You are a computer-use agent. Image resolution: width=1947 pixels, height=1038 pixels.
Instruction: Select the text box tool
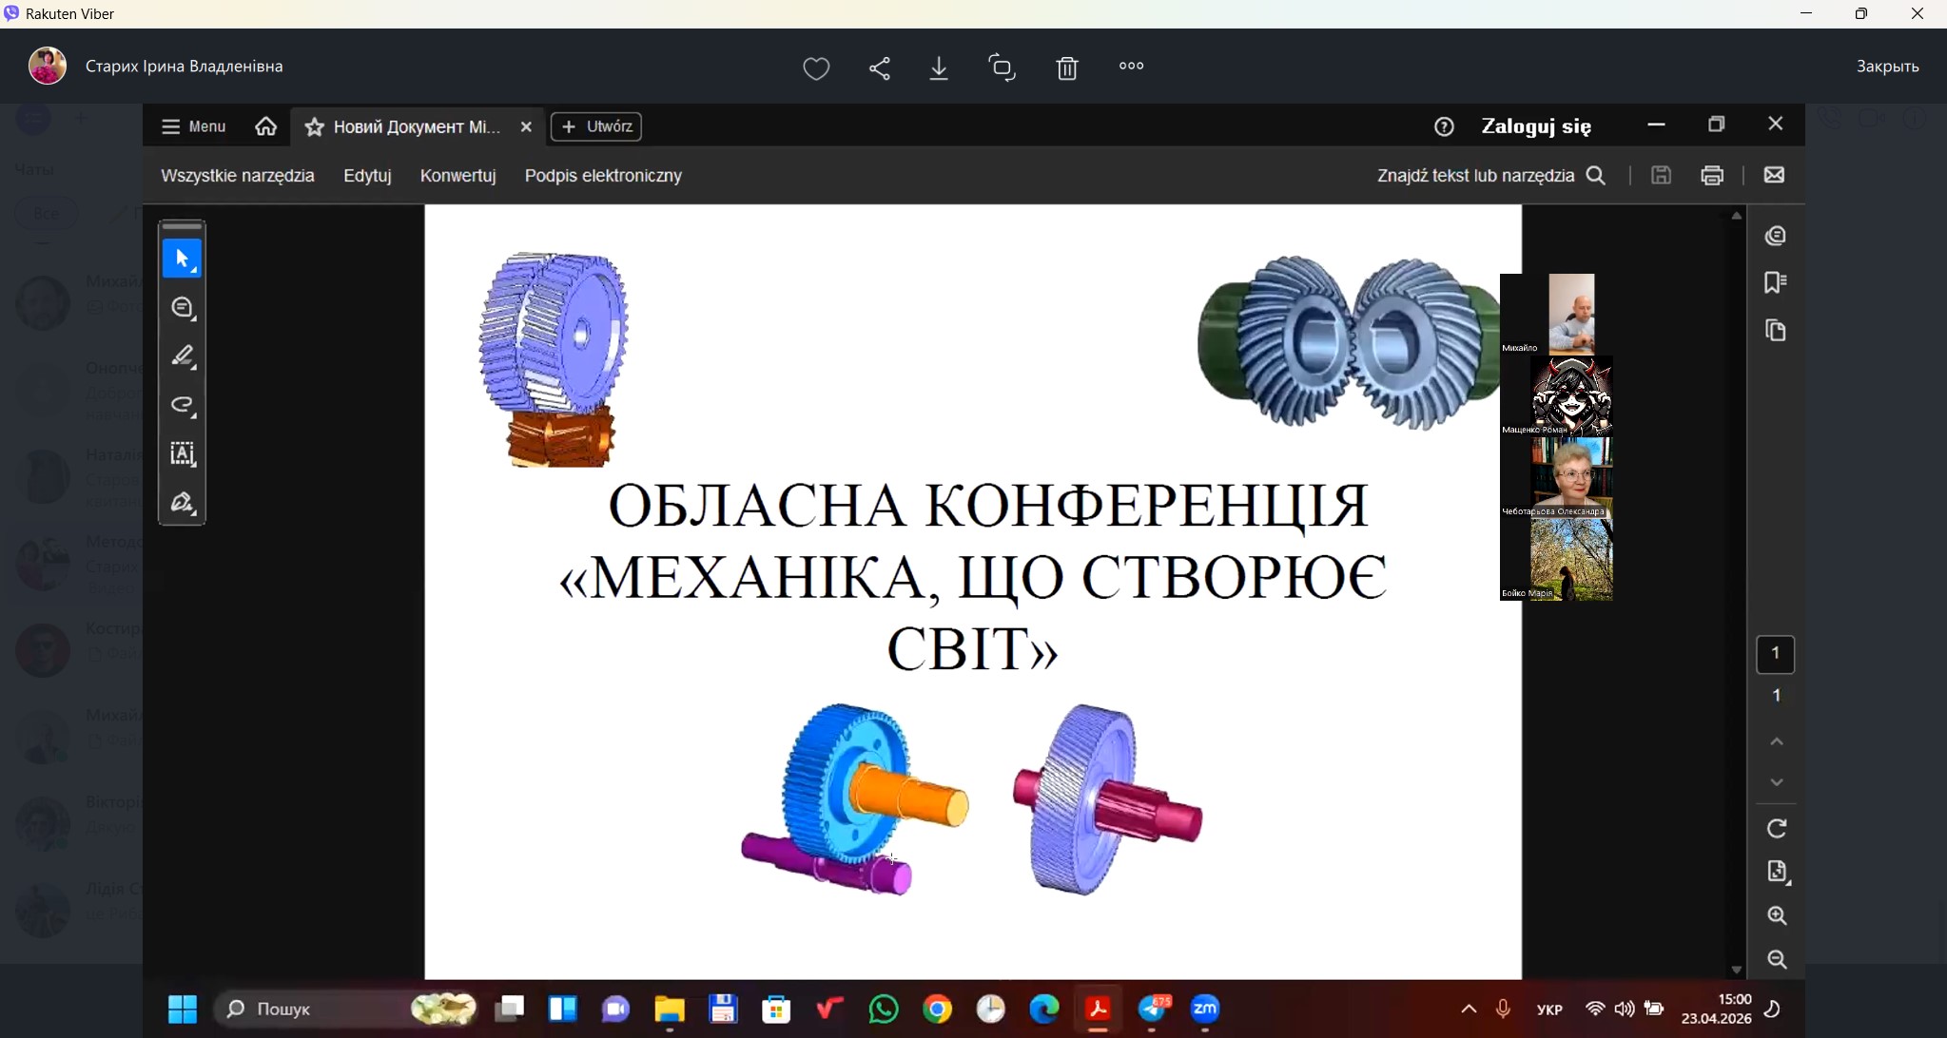[183, 453]
